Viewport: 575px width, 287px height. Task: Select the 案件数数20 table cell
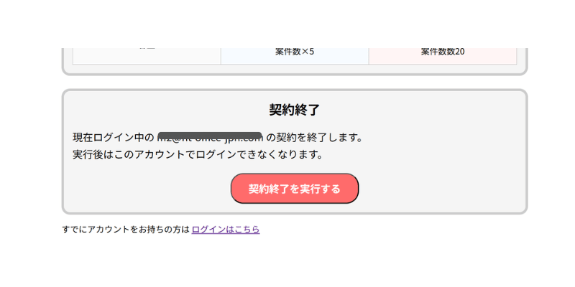point(443,56)
